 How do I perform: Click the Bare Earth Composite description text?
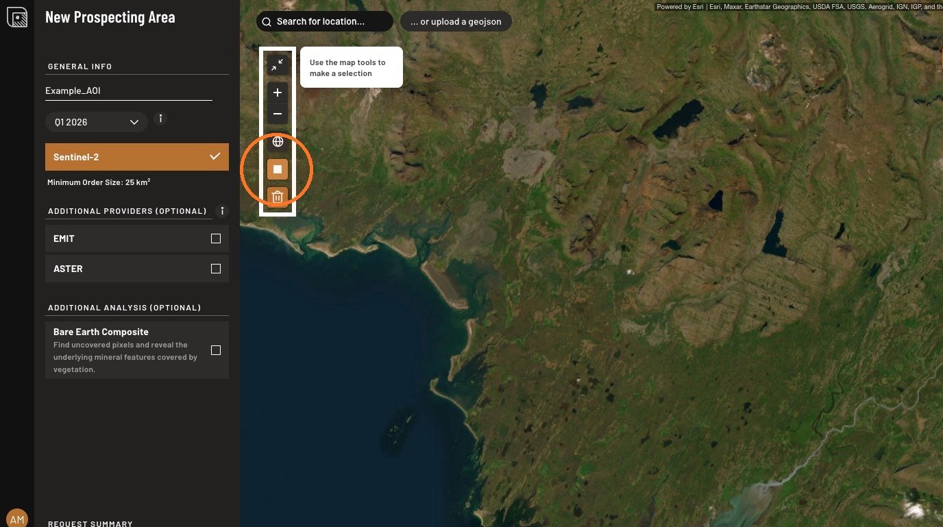click(x=125, y=357)
